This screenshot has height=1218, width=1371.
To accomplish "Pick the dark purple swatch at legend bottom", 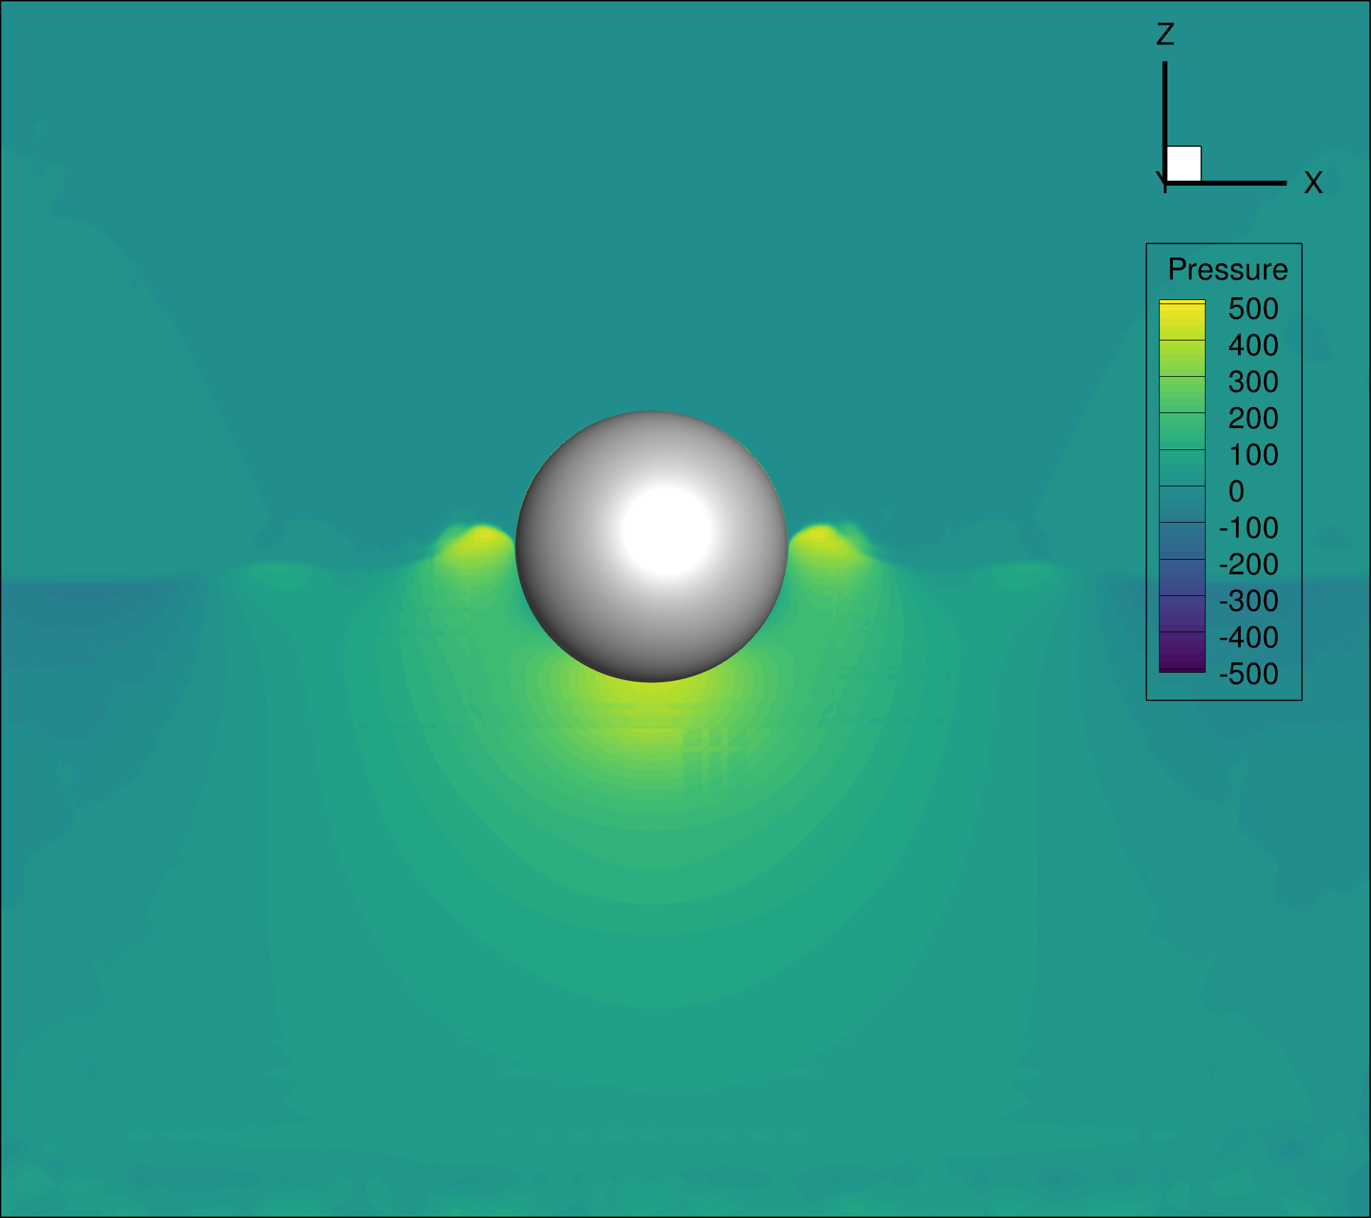I will point(1182,651).
